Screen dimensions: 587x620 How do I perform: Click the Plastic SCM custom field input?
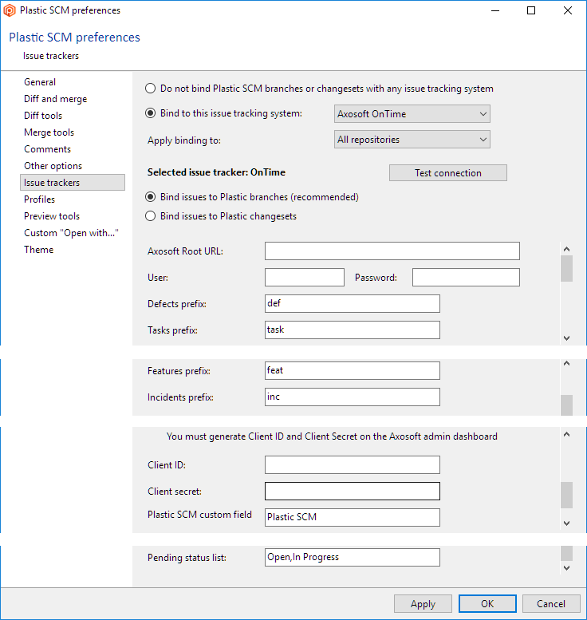[x=353, y=517]
